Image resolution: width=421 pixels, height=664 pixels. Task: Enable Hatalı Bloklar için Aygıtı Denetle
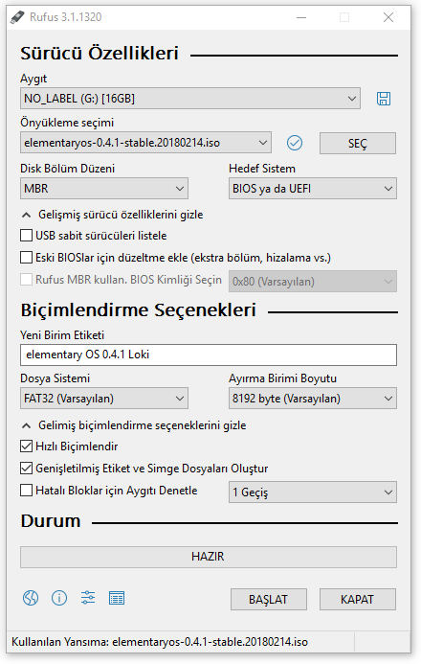tap(26, 491)
